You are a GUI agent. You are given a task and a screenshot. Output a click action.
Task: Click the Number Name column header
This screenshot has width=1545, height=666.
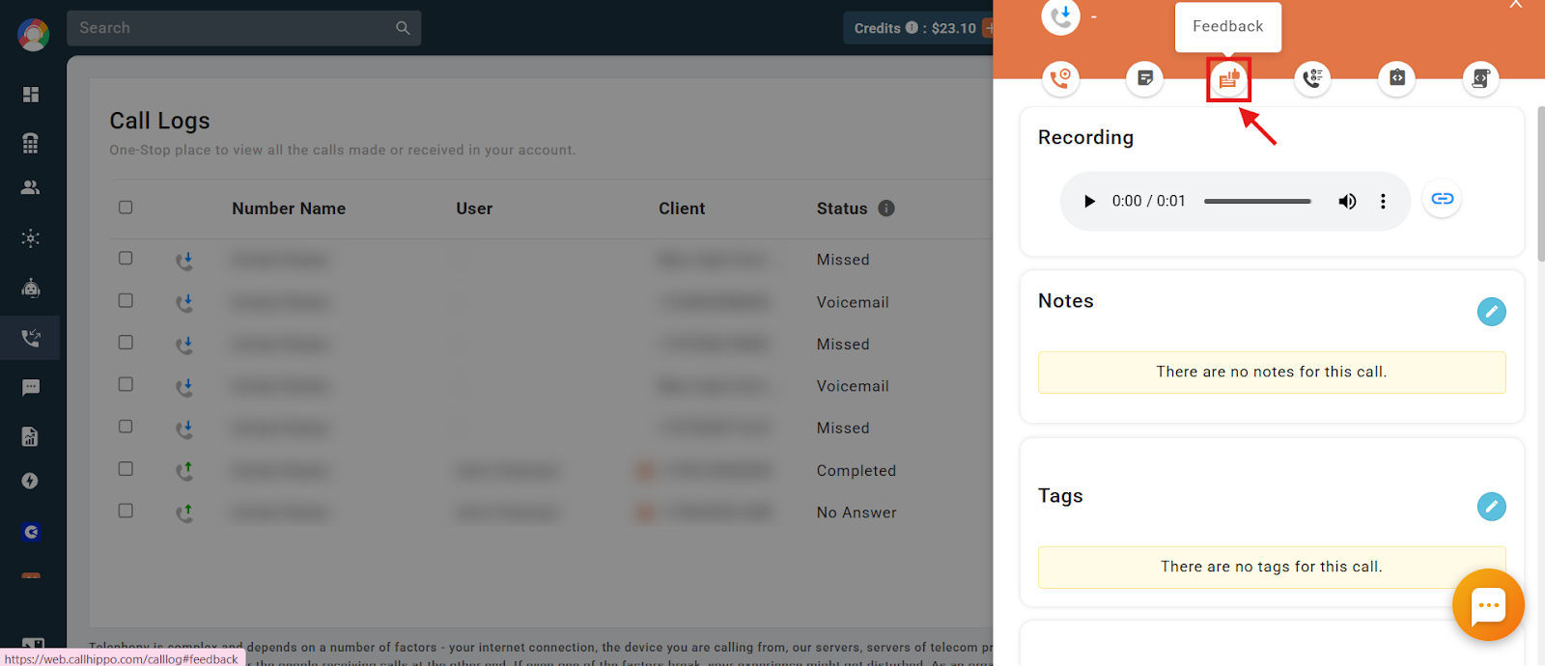point(289,208)
